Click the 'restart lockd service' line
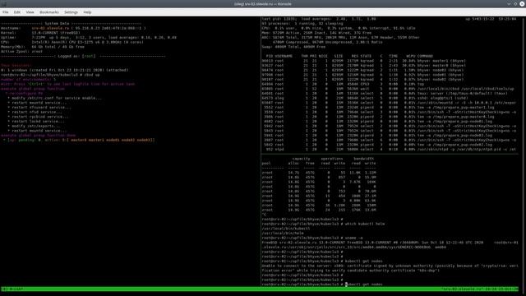Viewport: 526px width, 296px height. click(38, 122)
